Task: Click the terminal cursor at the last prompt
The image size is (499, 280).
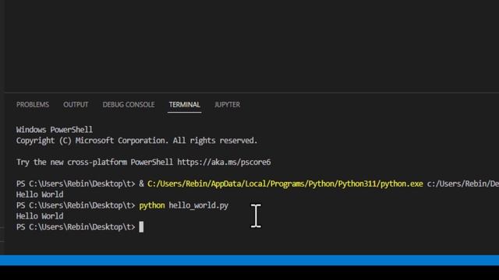Action: pos(141,227)
